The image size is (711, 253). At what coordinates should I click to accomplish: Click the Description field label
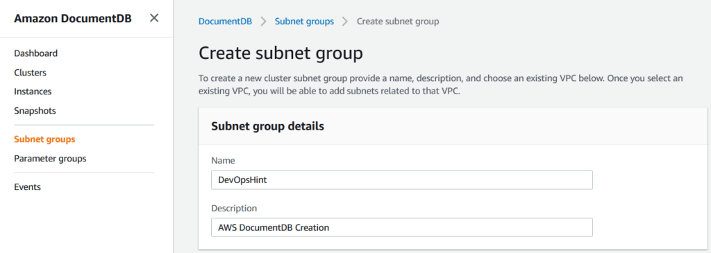point(234,208)
